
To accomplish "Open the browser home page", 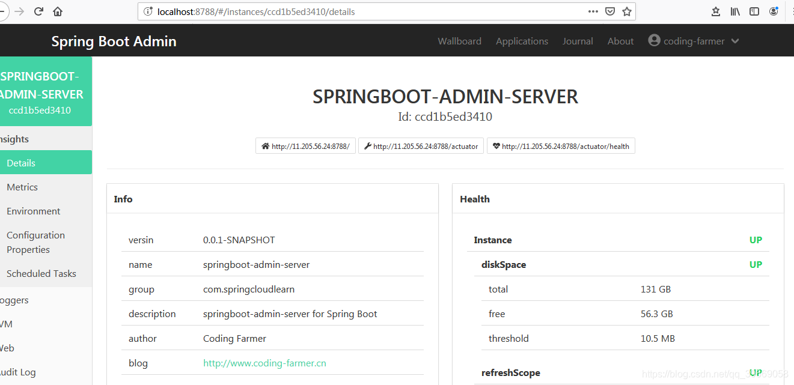I will pos(58,11).
